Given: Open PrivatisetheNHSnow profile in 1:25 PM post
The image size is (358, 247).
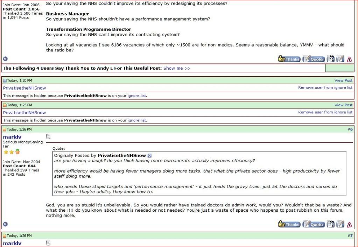Looking at the screenshot, I should (x=24, y=113).
